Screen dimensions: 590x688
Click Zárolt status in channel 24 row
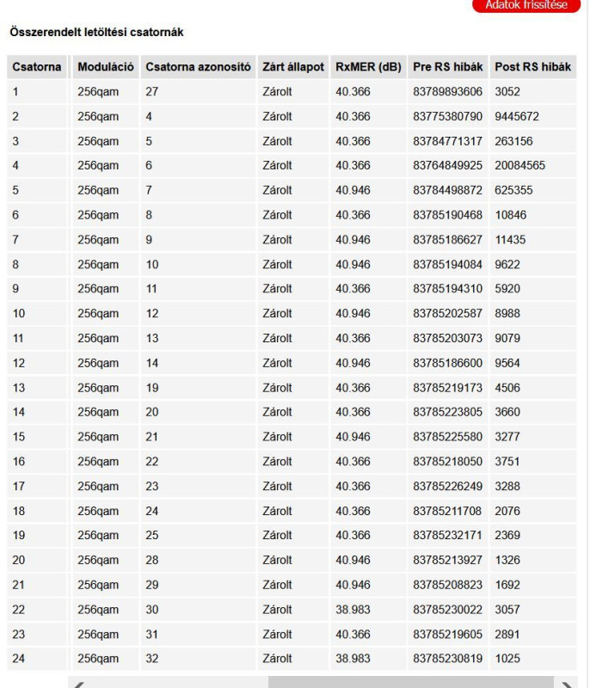[277, 659]
